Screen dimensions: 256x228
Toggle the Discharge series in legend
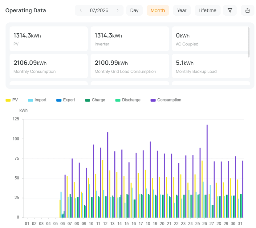[x=128, y=100]
